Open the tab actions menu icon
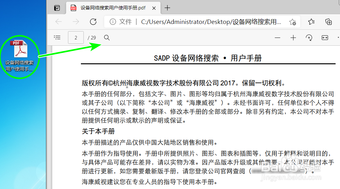The height and width of the screenshot is (189, 340). (x=57, y=8)
